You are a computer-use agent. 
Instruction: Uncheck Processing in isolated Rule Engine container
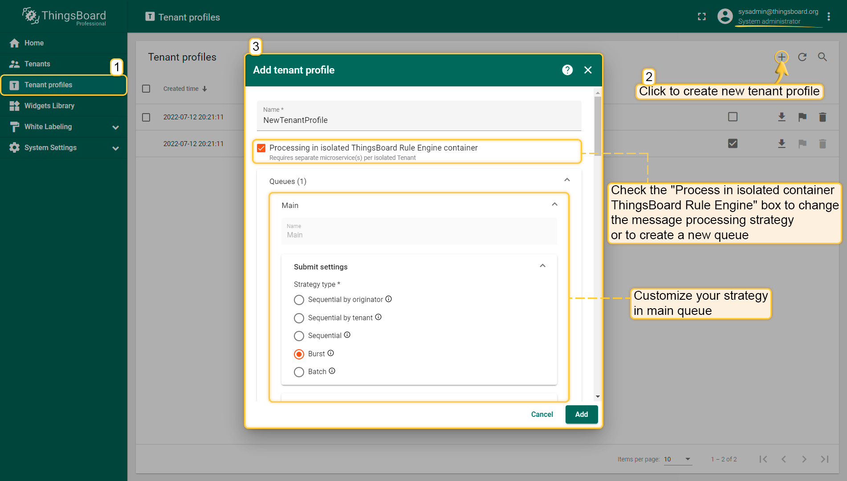(x=261, y=148)
